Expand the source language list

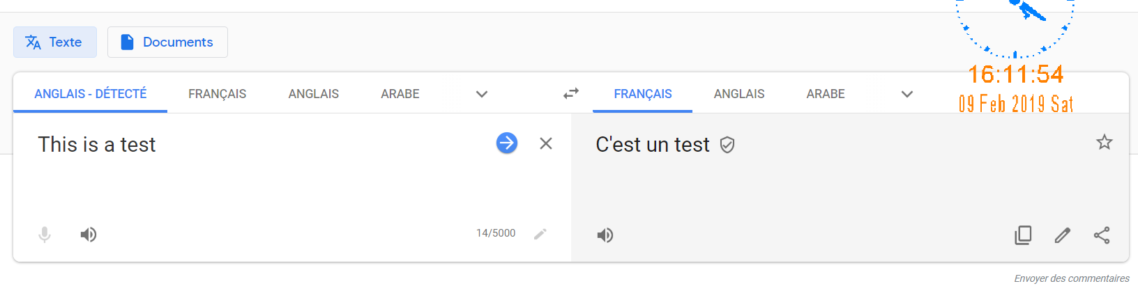tap(482, 94)
